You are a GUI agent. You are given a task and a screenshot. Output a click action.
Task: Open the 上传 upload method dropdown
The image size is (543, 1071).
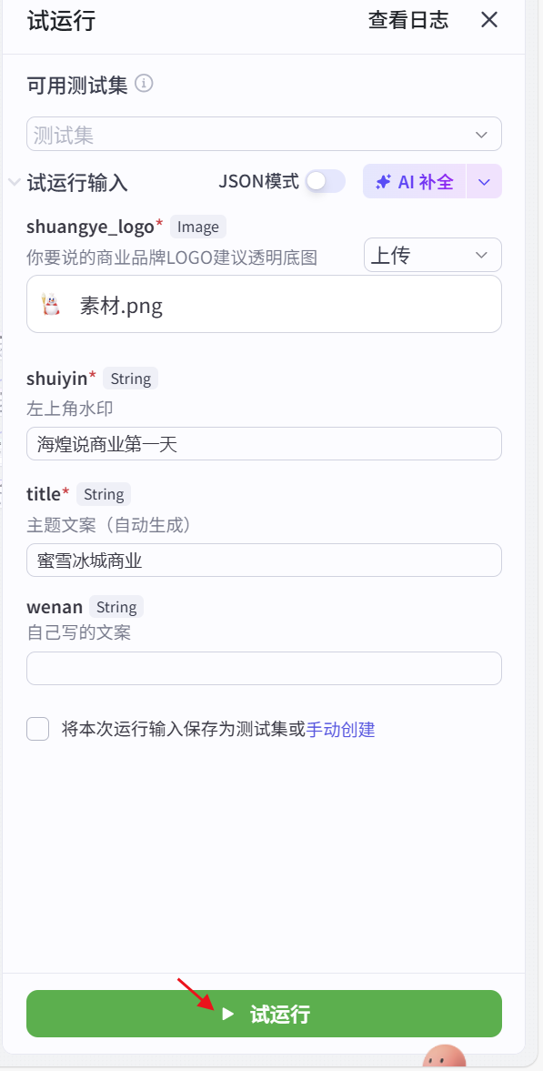point(432,255)
